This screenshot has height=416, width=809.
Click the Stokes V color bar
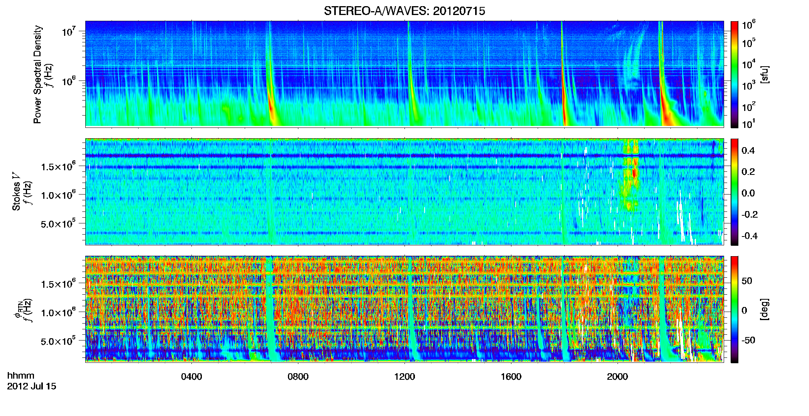click(735, 192)
